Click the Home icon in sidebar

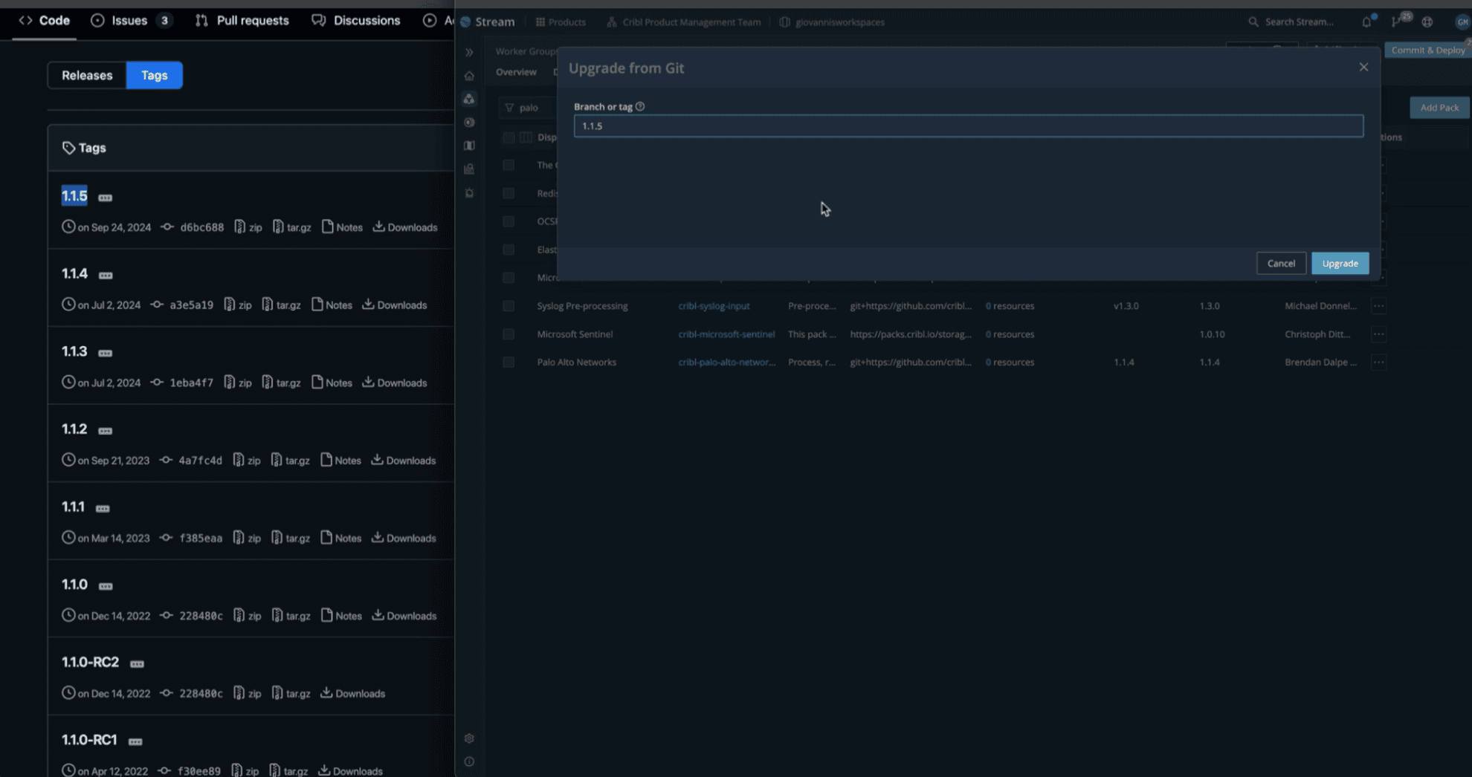coord(469,76)
